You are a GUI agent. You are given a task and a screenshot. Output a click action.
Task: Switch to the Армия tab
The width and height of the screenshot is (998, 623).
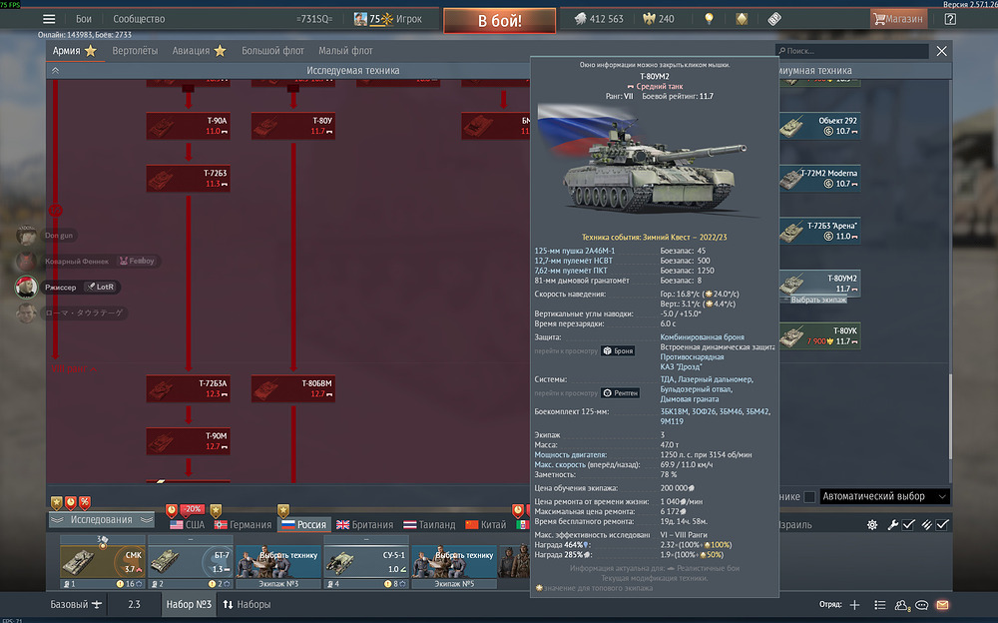(75, 51)
